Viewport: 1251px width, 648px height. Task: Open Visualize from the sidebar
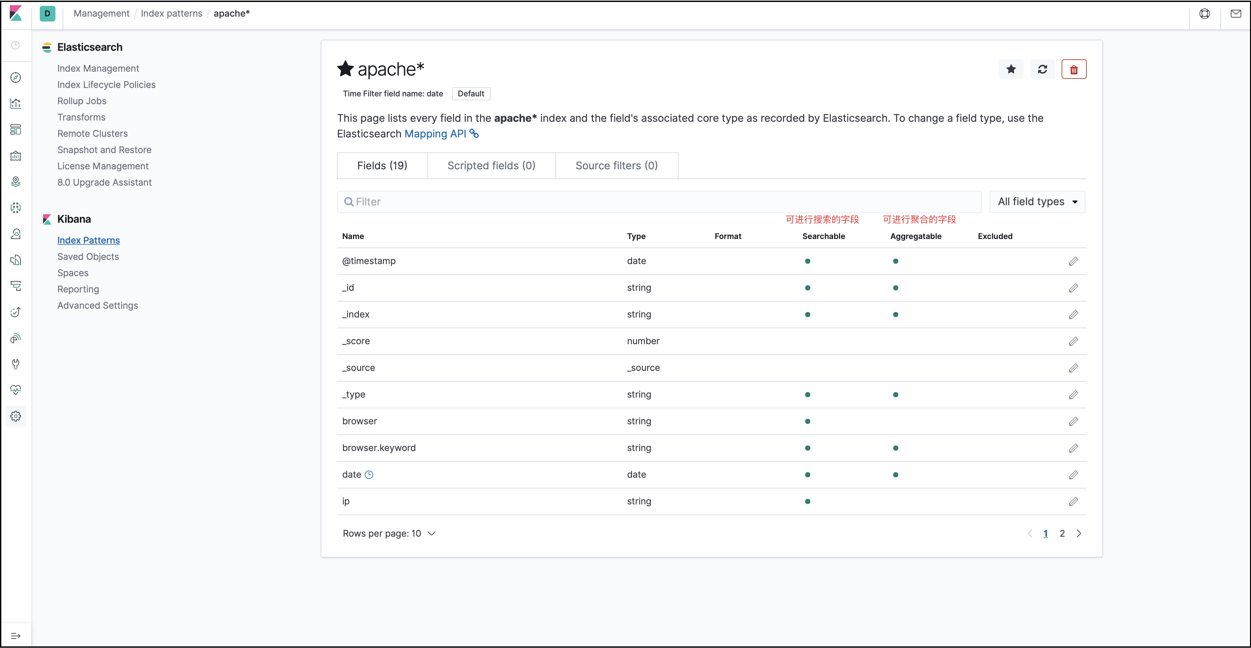16,103
